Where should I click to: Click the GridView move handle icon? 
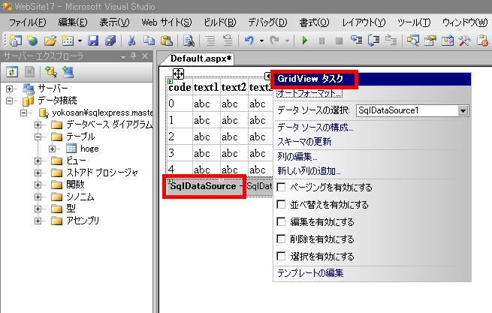coord(178,74)
